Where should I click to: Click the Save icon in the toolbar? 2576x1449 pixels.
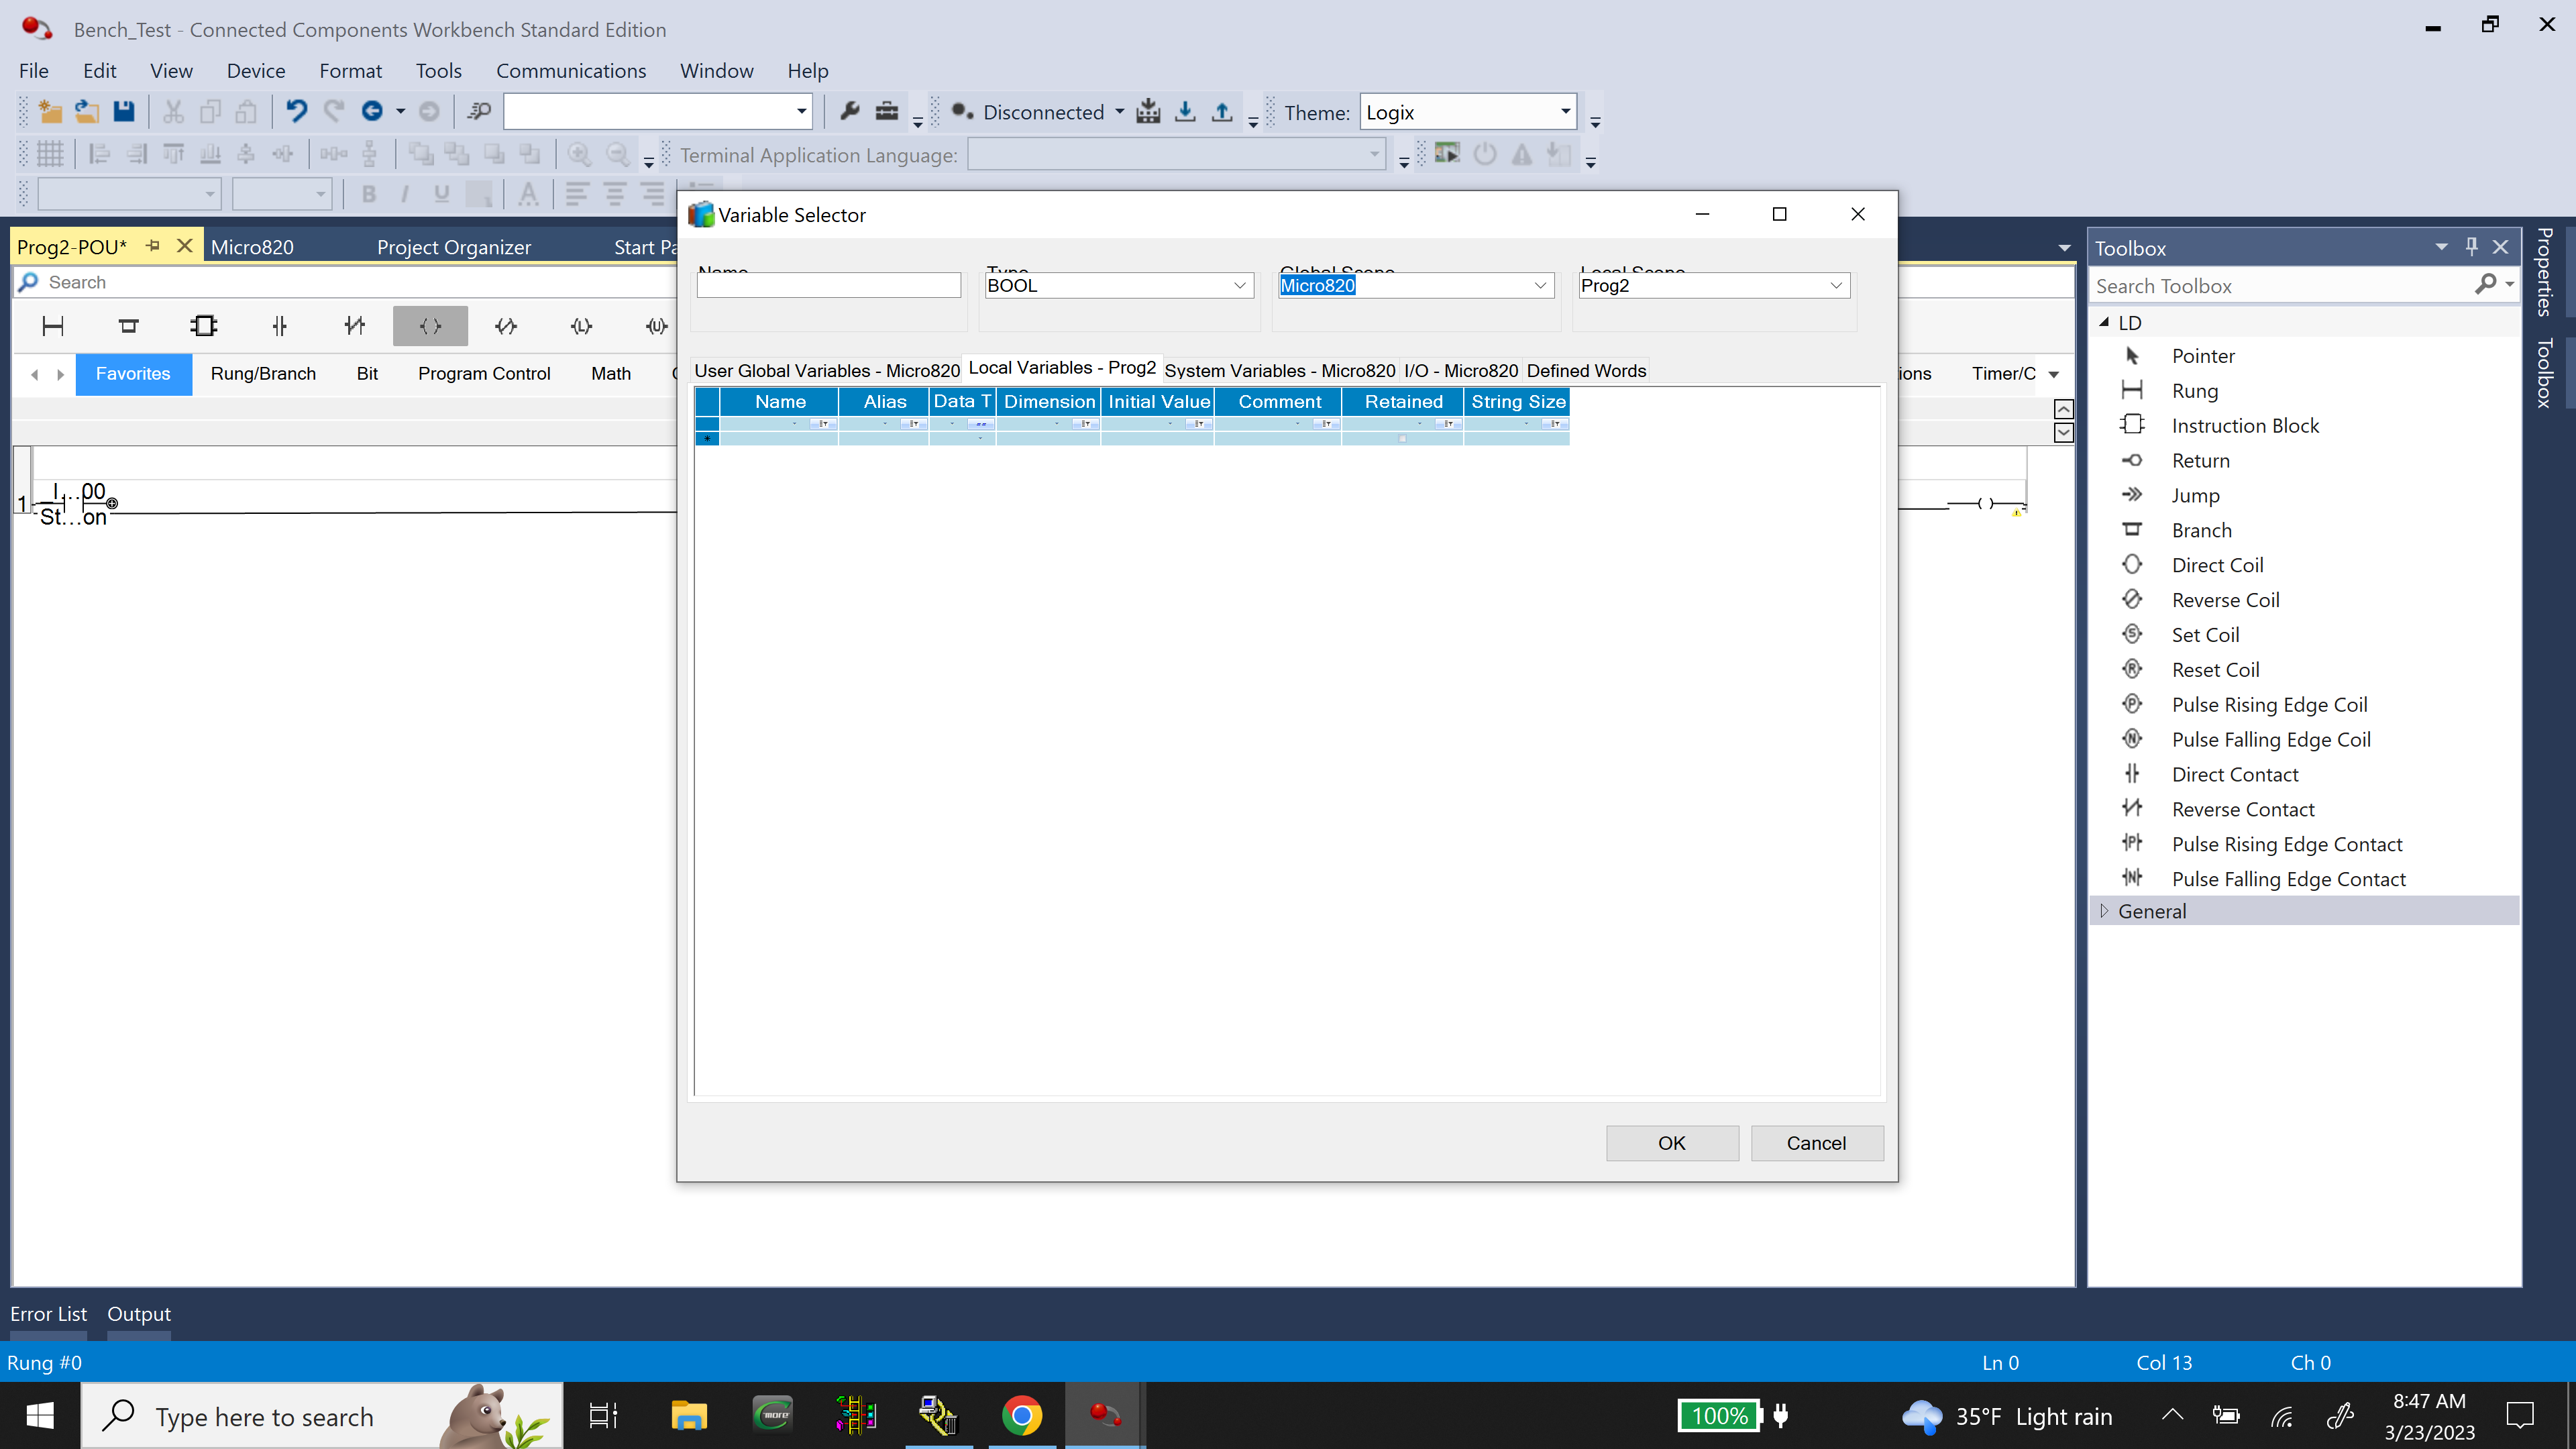[x=123, y=111]
